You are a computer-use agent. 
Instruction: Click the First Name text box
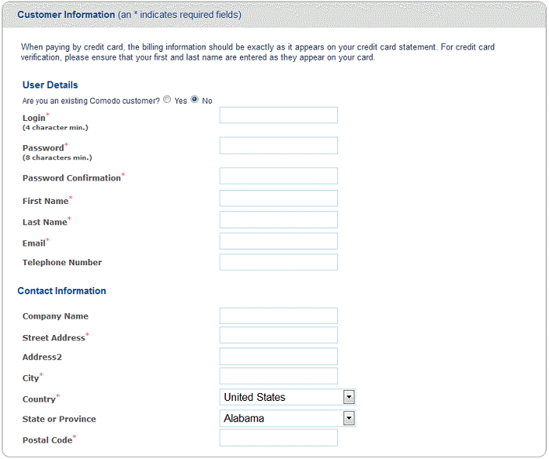click(278, 199)
